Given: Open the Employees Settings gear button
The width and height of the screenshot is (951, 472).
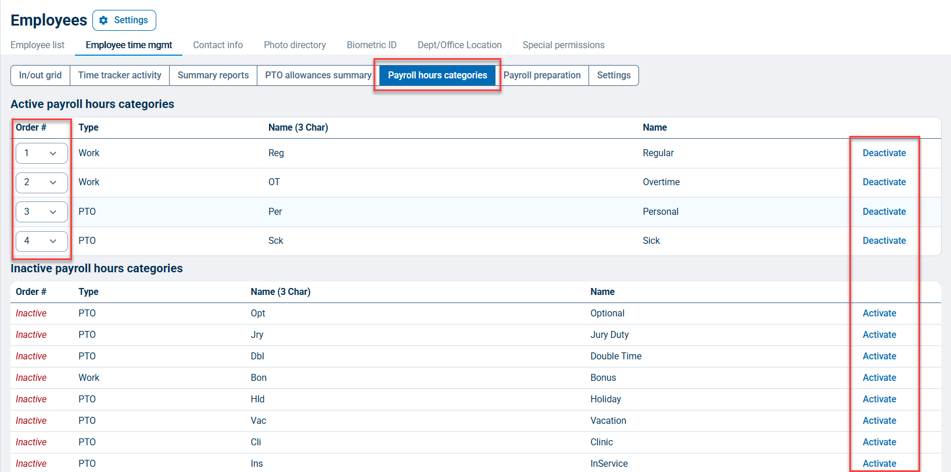Looking at the screenshot, I should point(124,20).
